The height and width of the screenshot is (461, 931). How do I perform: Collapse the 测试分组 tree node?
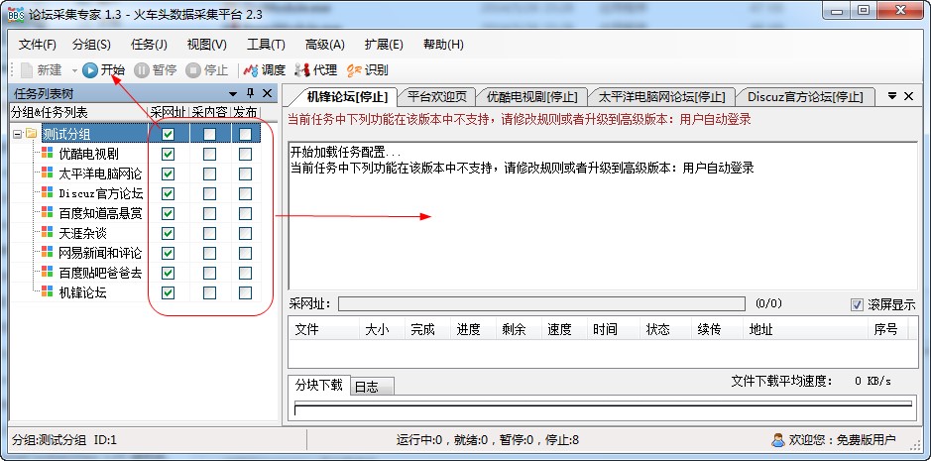coord(17,134)
